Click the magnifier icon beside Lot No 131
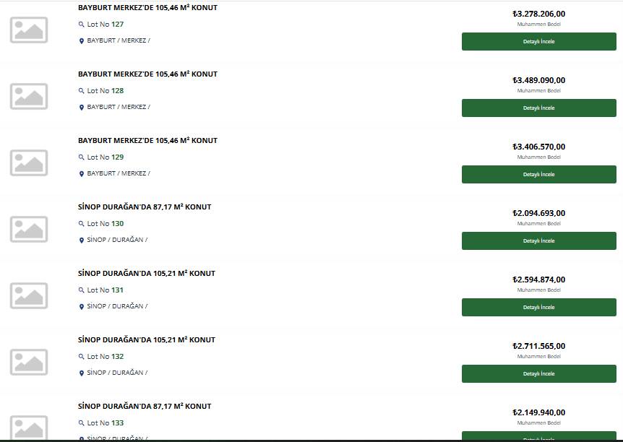The height and width of the screenshot is (442, 623). pos(82,290)
